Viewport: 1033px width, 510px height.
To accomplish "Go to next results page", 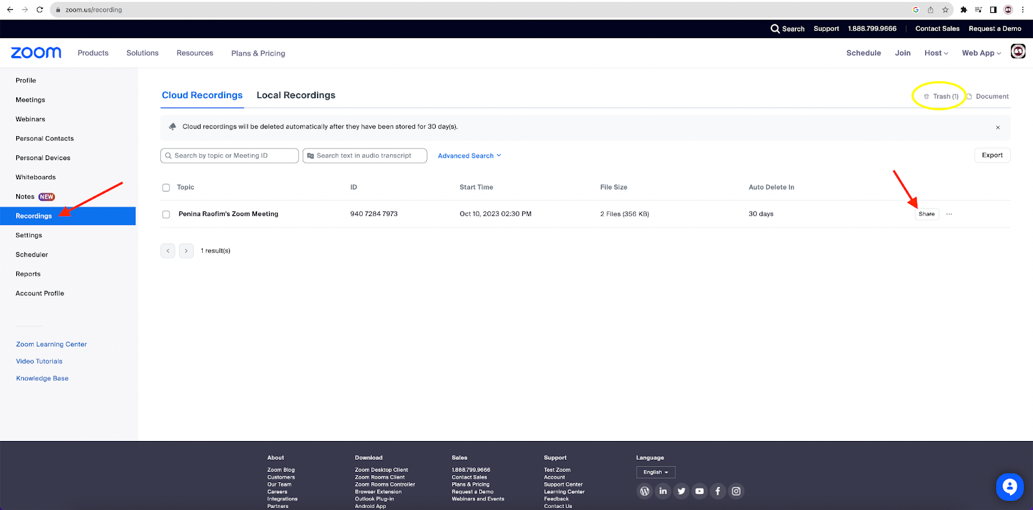I will coord(186,251).
